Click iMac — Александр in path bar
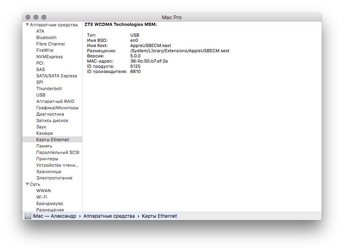The width and height of the screenshot is (344, 252). tap(54, 216)
